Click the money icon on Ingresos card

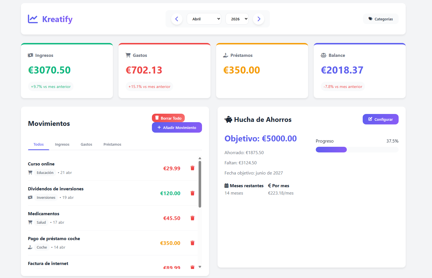point(30,55)
